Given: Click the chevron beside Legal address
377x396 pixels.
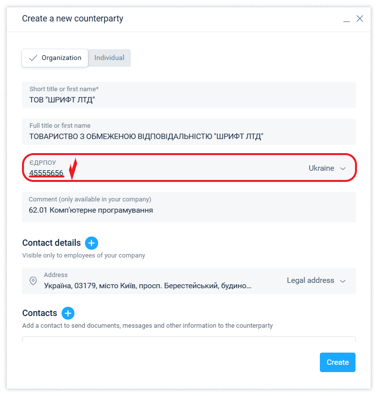Looking at the screenshot, I should pyautogui.click(x=343, y=281).
